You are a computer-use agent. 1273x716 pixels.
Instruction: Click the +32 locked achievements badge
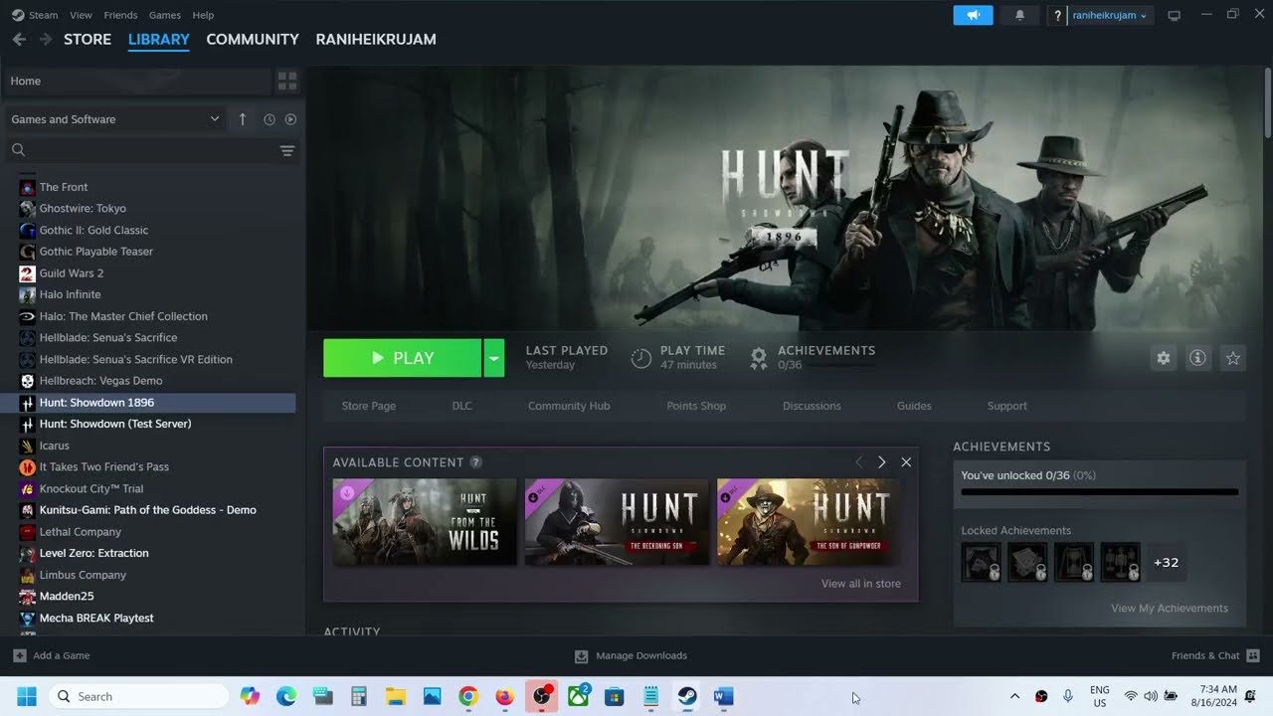1166,562
